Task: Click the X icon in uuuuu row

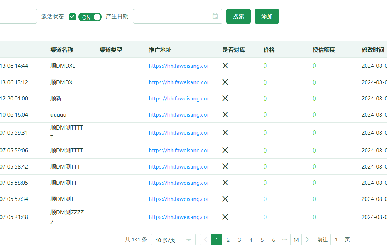Action: click(225, 115)
